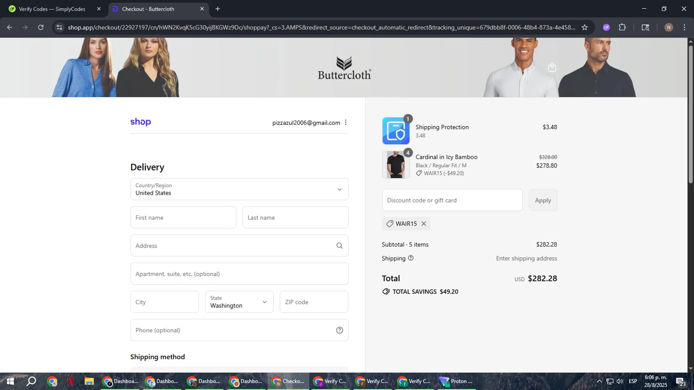The width and height of the screenshot is (694, 390).
Task: Click the address search magnifier icon
Action: click(x=340, y=246)
